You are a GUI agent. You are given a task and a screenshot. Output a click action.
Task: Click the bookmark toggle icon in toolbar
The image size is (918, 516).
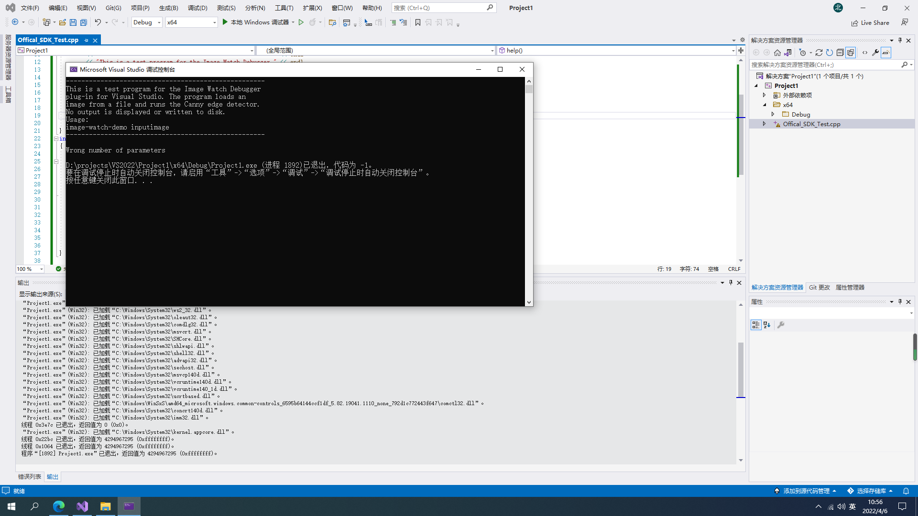point(418,22)
